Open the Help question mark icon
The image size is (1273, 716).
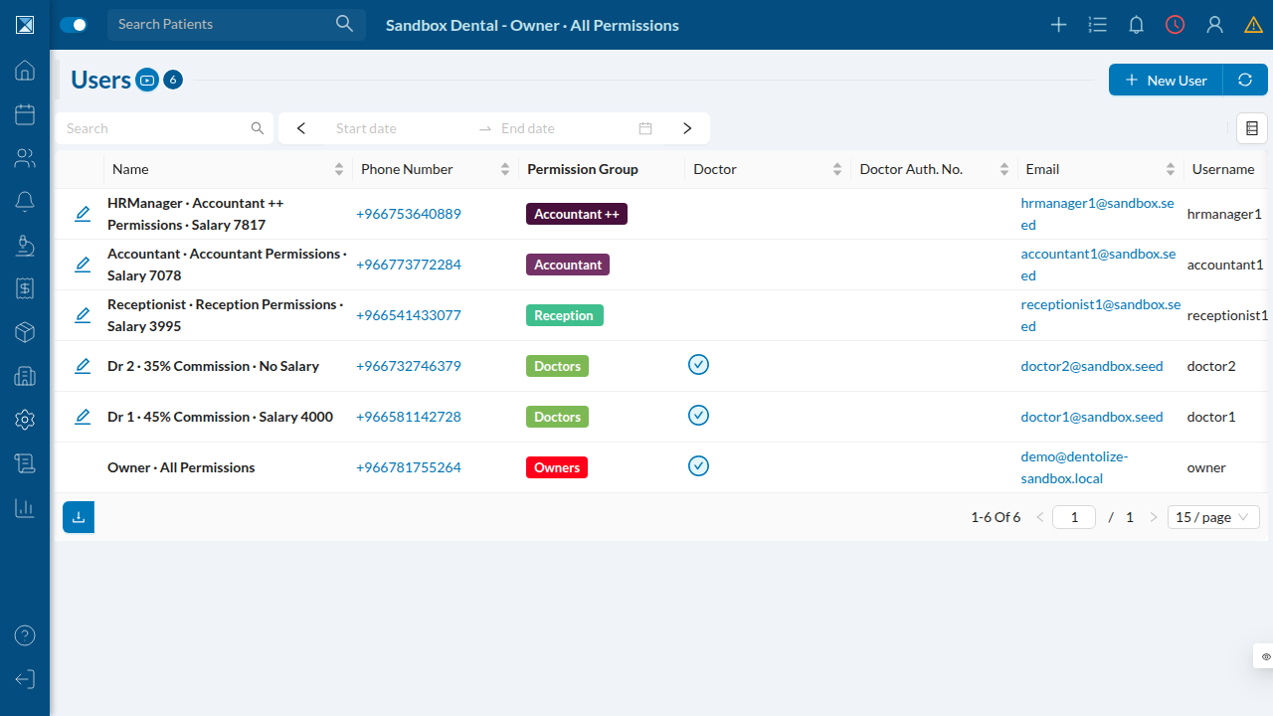pos(25,635)
